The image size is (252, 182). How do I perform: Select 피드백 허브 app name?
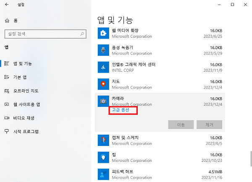pos(123,172)
